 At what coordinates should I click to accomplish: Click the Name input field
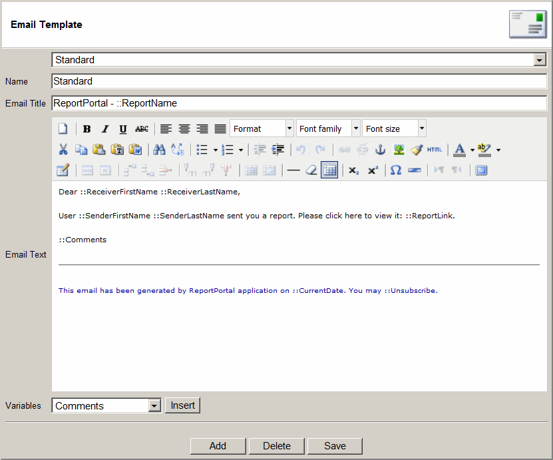(299, 81)
